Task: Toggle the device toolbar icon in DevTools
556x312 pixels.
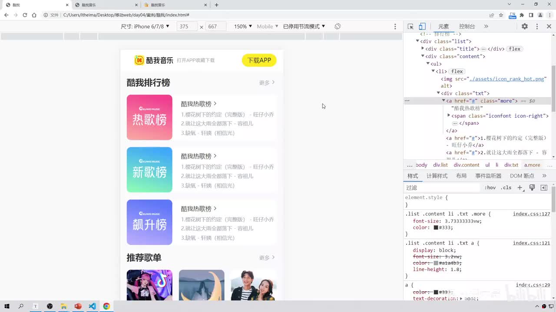Action: [422, 26]
